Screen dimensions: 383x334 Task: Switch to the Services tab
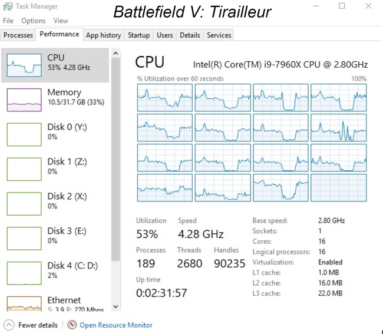point(219,35)
